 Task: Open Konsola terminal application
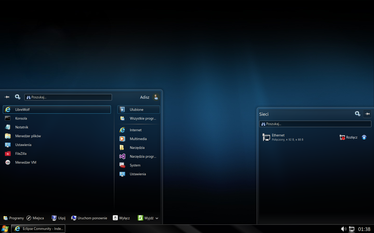(21, 118)
